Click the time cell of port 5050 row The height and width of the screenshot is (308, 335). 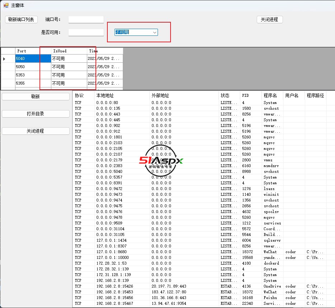[x=105, y=67]
